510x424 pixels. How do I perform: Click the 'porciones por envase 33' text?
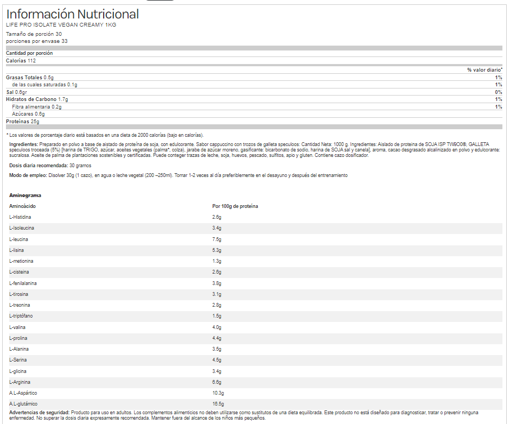36,41
